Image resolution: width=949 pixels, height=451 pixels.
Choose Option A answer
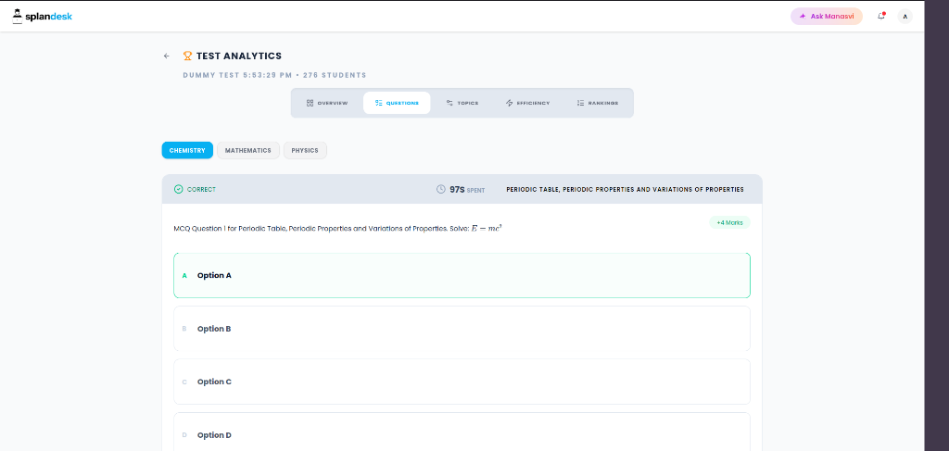[x=462, y=275]
